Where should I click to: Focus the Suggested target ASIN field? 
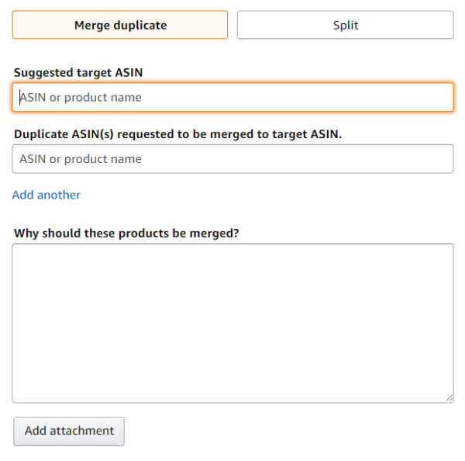pos(232,98)
